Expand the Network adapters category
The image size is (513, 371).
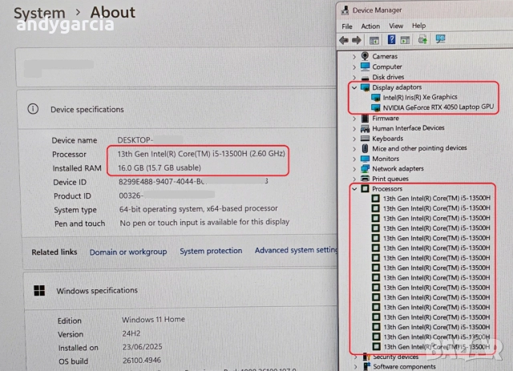point(354,169)
